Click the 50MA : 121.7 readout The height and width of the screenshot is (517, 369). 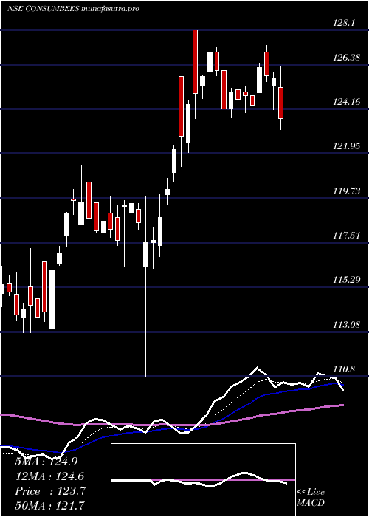(x=49, y=505)
